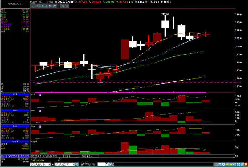Adjust the 保留空間 spinner arrows

(x=107, y=164)
